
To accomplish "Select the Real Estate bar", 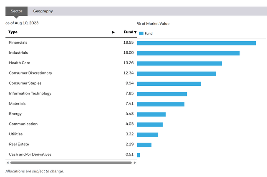I will point(144,145).
